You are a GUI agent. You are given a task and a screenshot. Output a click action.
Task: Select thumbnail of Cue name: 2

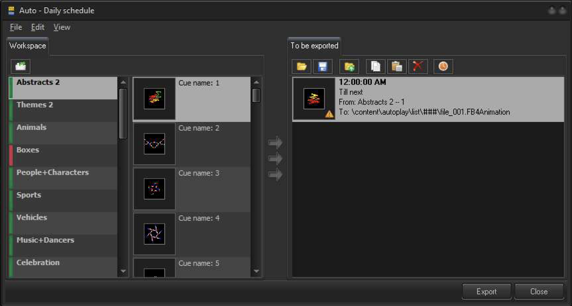(x=154, y=143)
